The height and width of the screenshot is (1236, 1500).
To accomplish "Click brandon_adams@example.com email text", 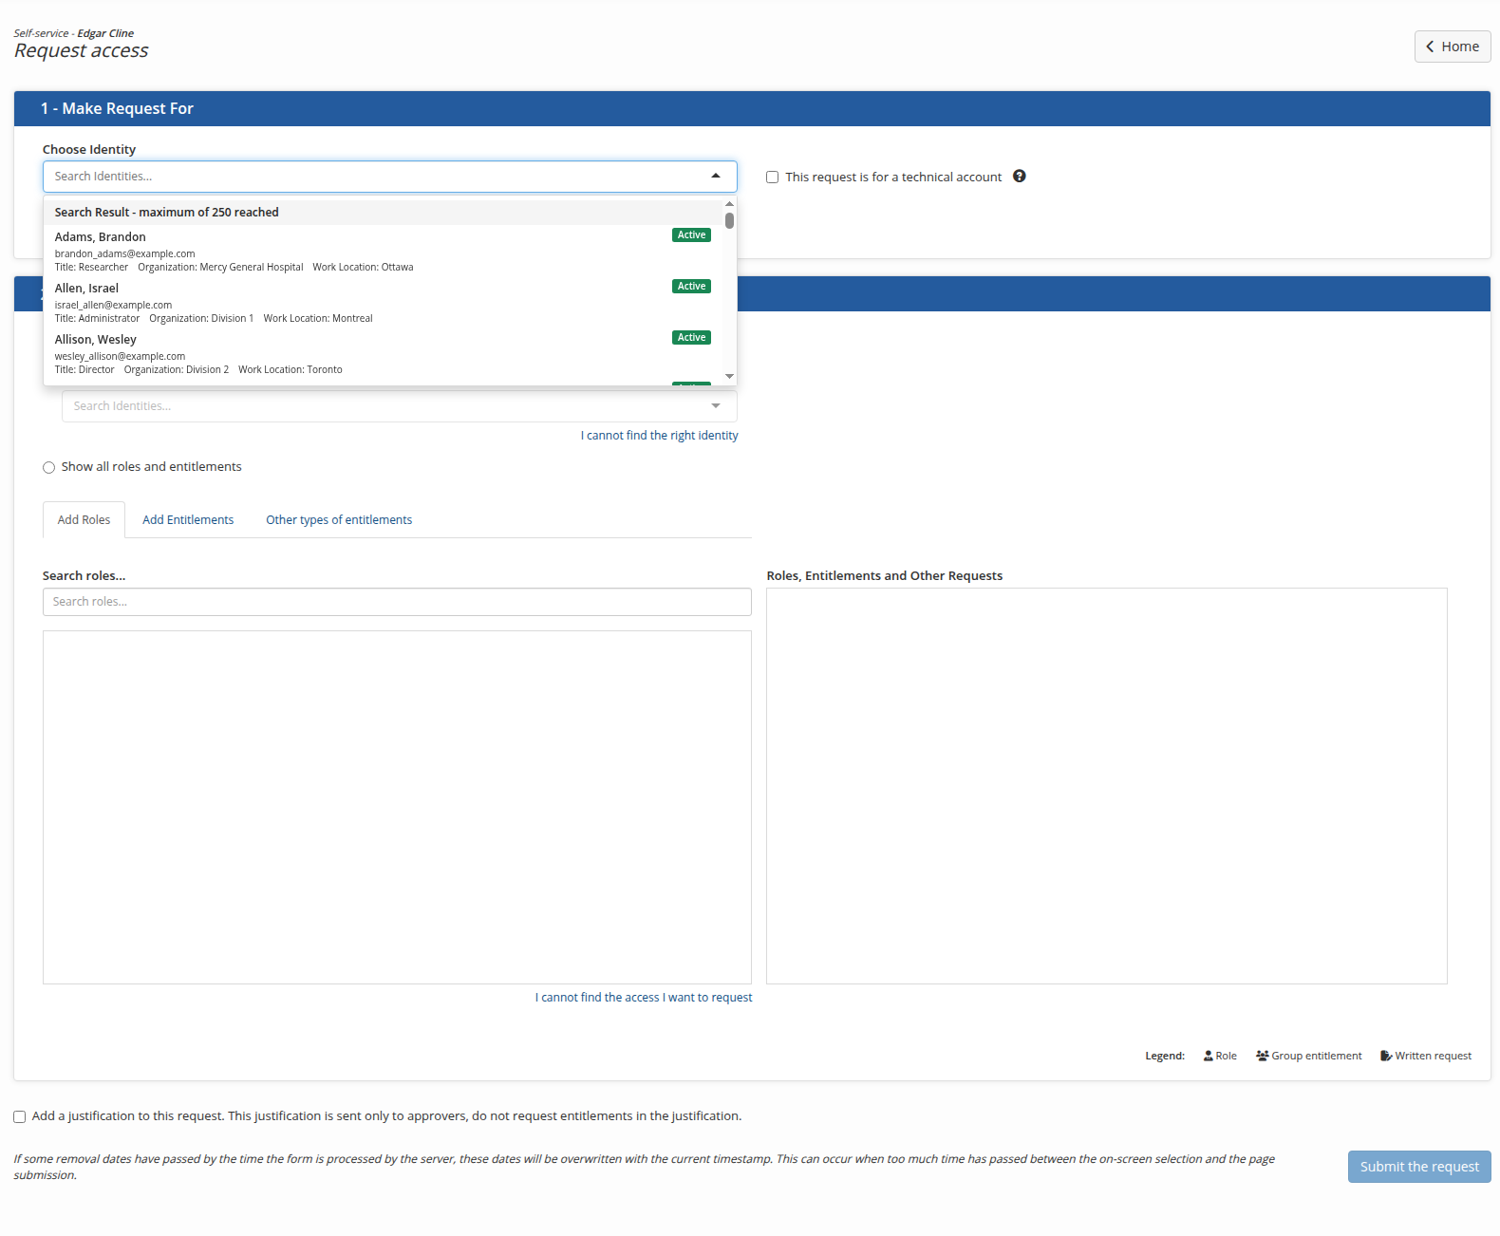I will (x=124, y=253).
